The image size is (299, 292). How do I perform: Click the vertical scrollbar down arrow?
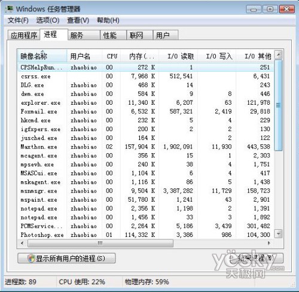coord(279,233)
